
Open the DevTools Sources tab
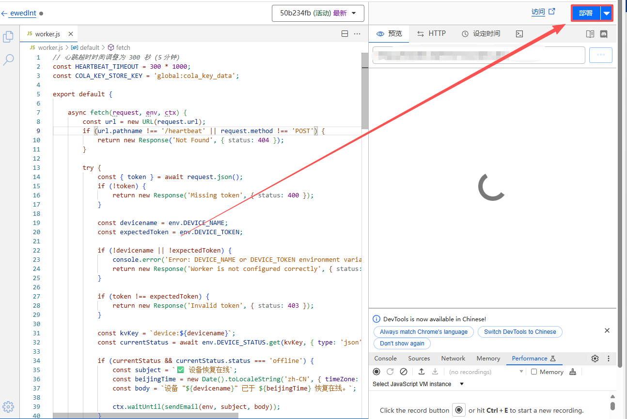coord(419,359)
